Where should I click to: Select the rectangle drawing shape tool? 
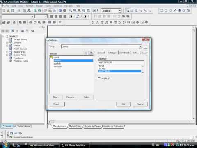click(161, 11)
